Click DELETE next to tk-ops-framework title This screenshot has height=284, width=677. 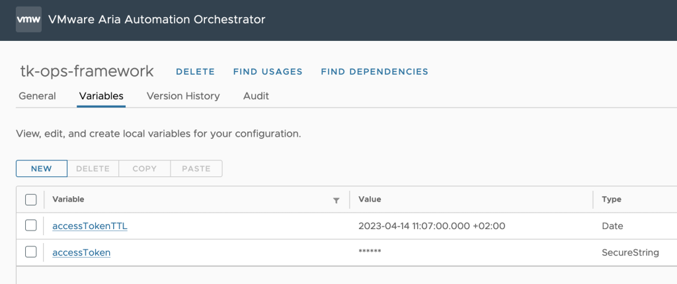click(195, 71)
